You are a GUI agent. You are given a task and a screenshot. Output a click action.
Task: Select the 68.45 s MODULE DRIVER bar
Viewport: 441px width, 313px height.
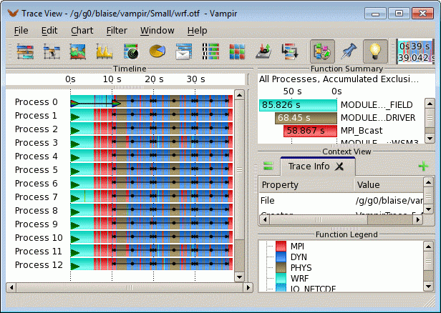coord(306,118)
